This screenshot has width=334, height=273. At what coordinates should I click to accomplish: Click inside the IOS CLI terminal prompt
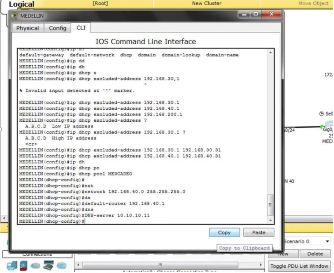(x=85, y=221)
